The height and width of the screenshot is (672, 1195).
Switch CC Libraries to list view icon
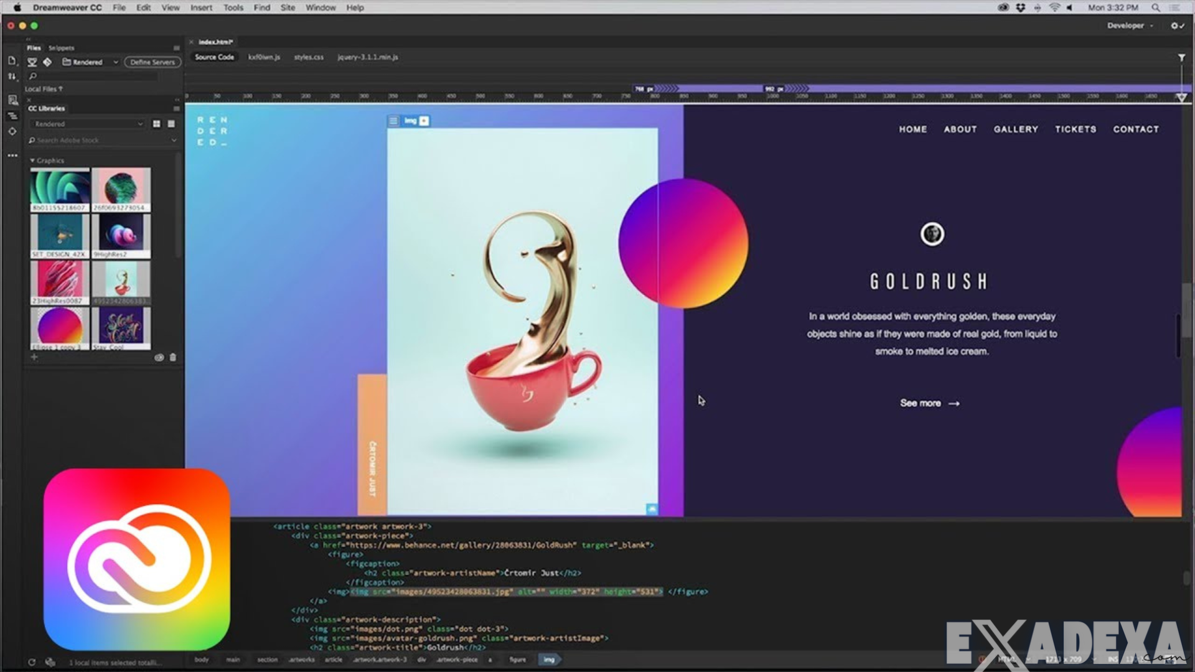(171, 124)
